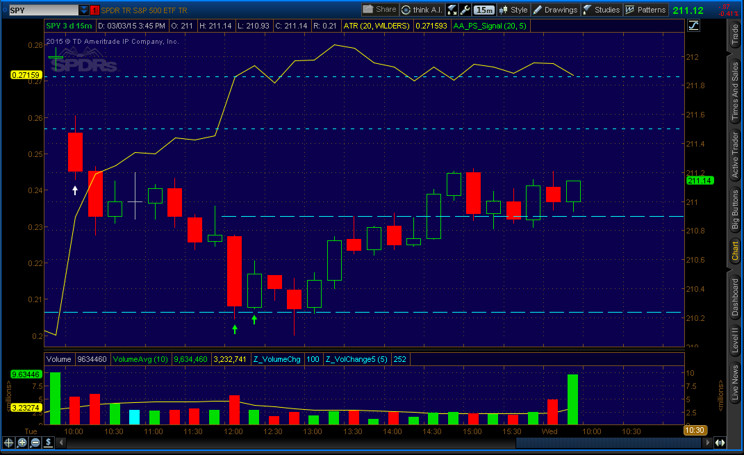Open the Patterns menu
Image resolution: width=744 pixels, height=455 pixels.
click(645, 10)
